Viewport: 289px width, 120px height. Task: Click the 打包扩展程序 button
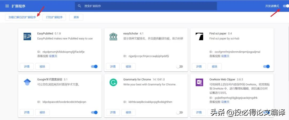(x=54, y=17)
